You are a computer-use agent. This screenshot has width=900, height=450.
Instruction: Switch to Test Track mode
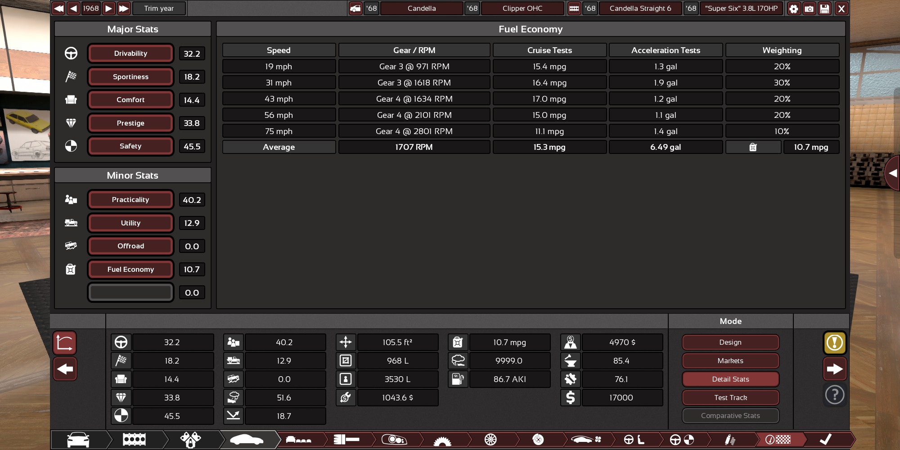click(730, 398)
